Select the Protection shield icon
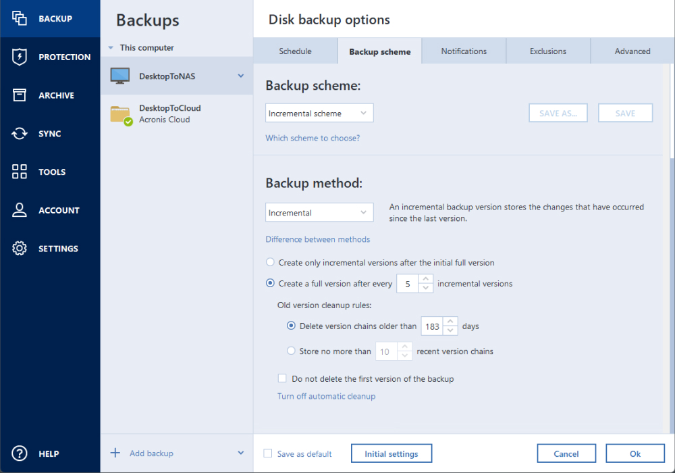Screen dimensions: 675x473 19,57
